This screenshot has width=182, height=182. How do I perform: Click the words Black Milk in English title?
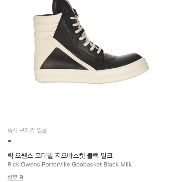tap(118, 164)
